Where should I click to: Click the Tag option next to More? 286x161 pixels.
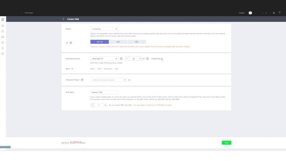tap(116, 69)
